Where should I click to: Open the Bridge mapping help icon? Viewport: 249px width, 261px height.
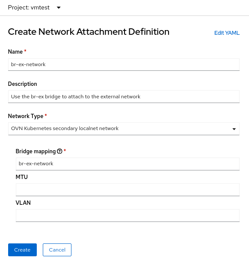(x=59, y=151)
